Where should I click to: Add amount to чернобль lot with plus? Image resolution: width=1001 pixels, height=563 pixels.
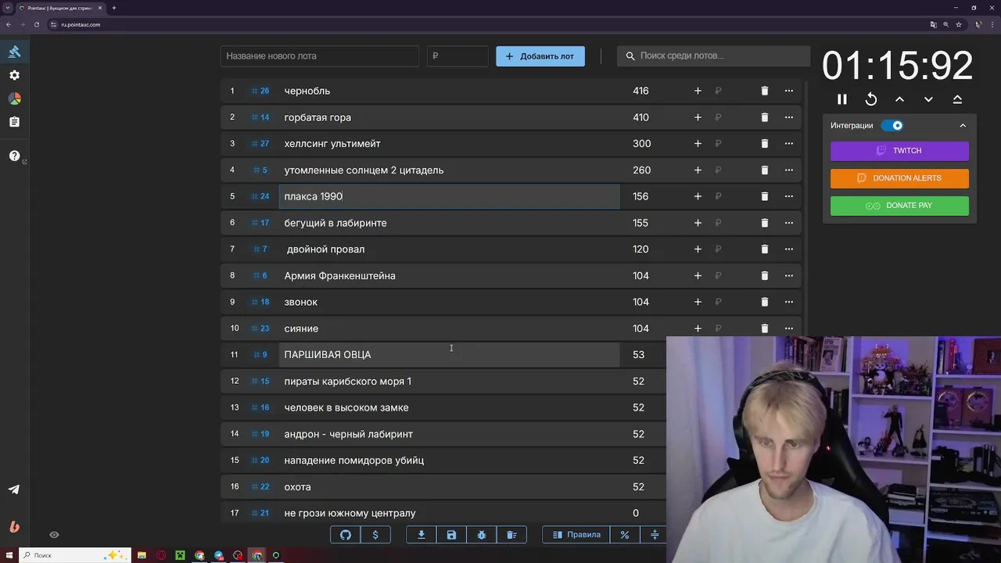pyautogui.click(x=698, y=91)
